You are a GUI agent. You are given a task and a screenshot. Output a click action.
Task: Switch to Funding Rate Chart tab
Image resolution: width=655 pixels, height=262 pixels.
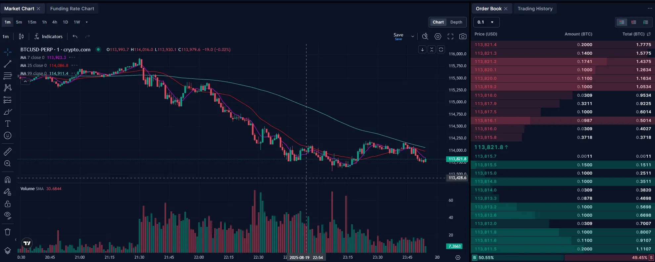coord(72,9)
